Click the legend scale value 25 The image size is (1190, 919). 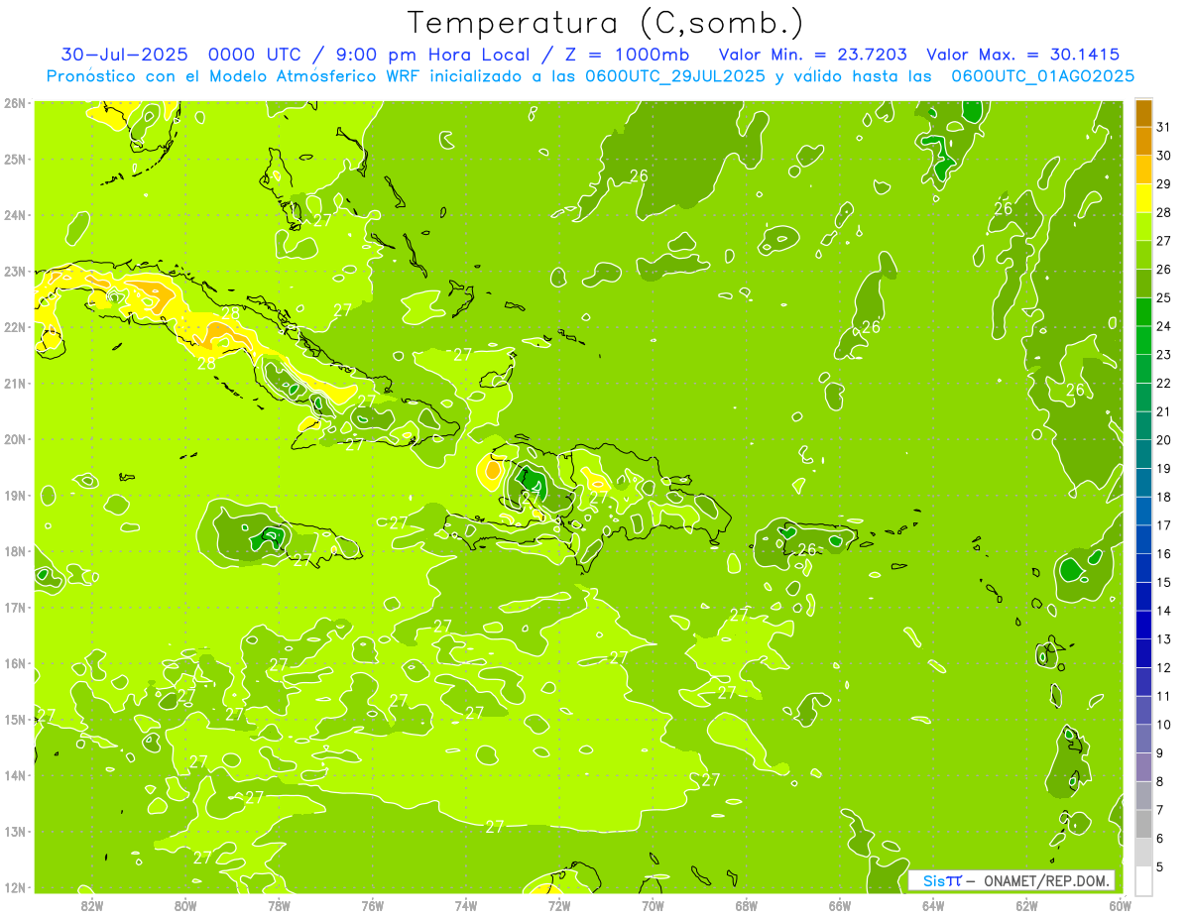click(x=1164, y=297)
